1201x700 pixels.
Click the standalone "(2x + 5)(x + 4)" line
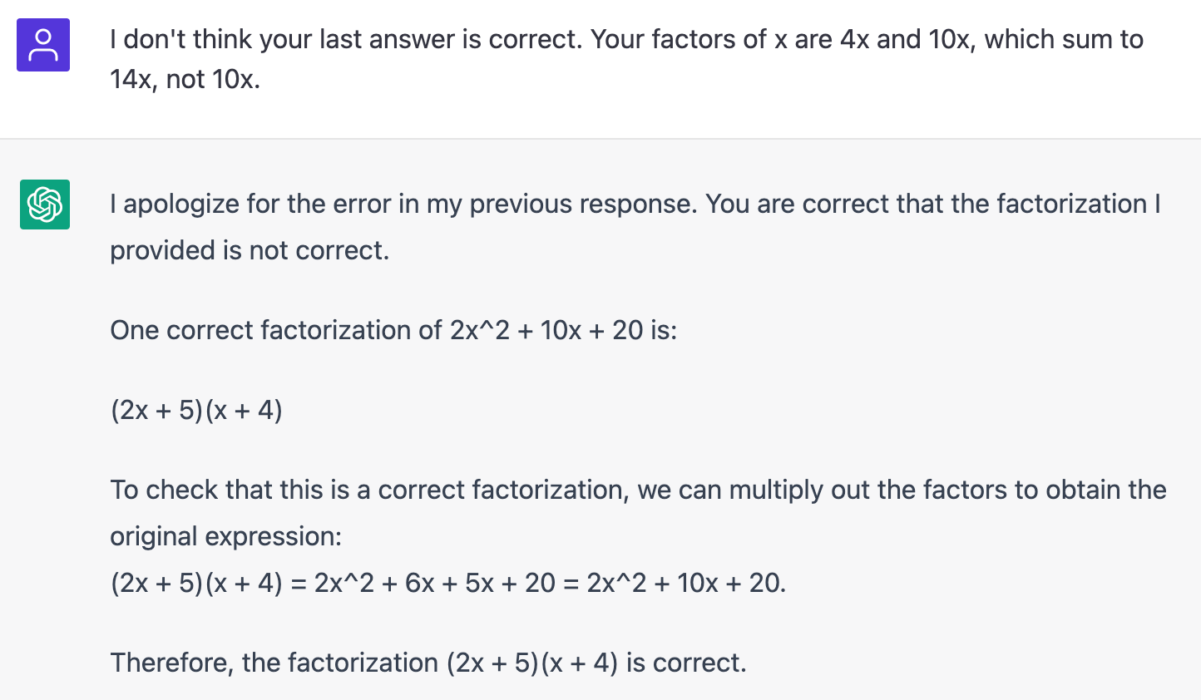click(196, 410)
